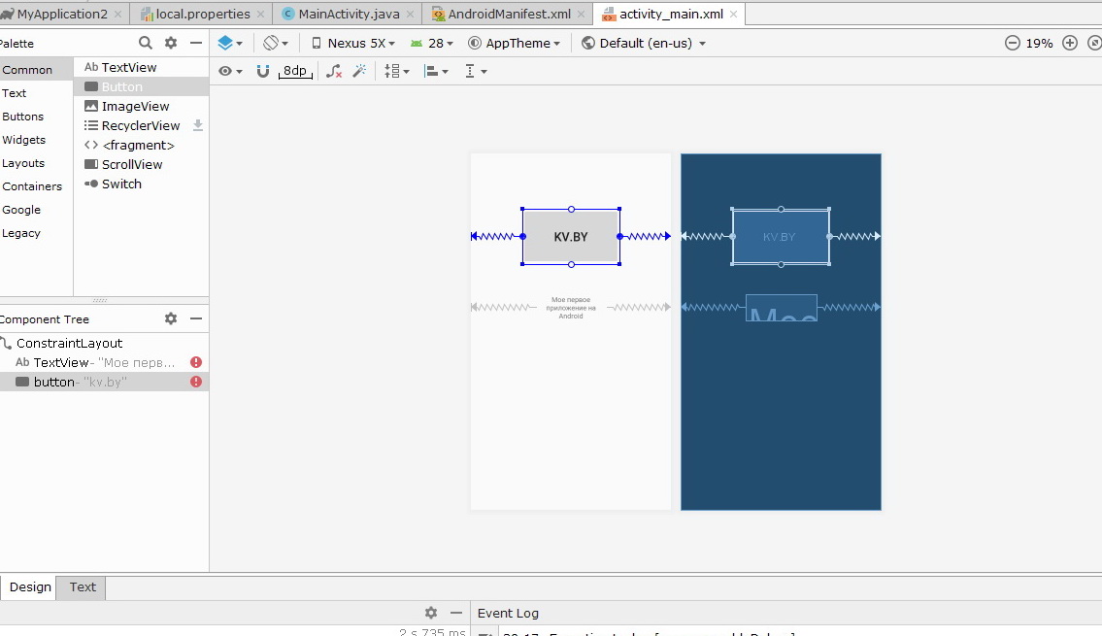Close the AndroidManifest.xml tab

point(582,14)
